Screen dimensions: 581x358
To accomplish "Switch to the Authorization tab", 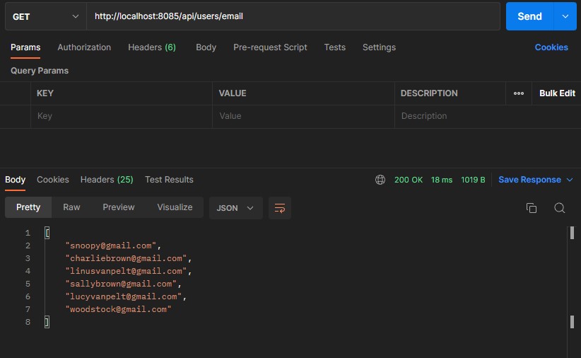I will pos(84,47).
